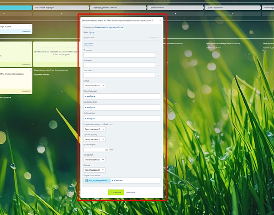The image size is (274, 215).
Task: Click the three-dots icon next to the Описание field
Action: click(x=158, y=75)
